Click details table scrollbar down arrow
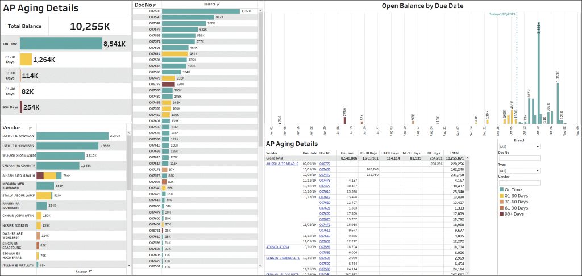The height and width of the screenshot is (276, 582). [x=468, y=273]
